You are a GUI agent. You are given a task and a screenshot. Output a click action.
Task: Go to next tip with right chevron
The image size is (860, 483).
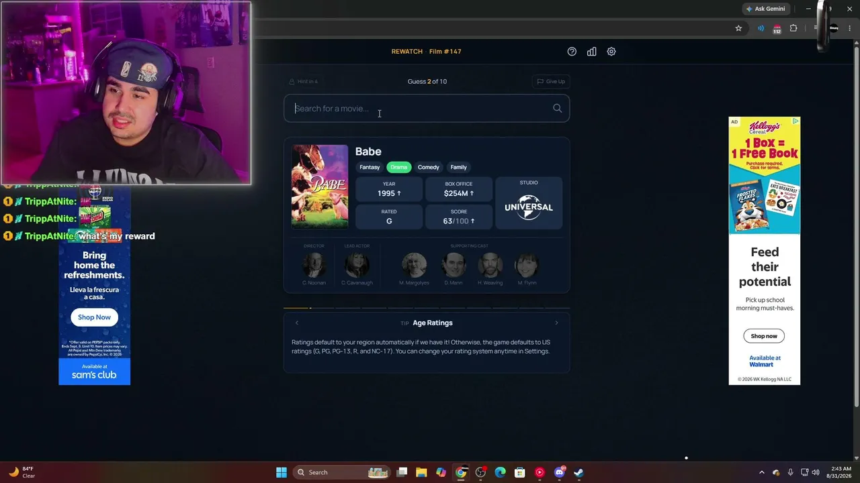[556, 323]
